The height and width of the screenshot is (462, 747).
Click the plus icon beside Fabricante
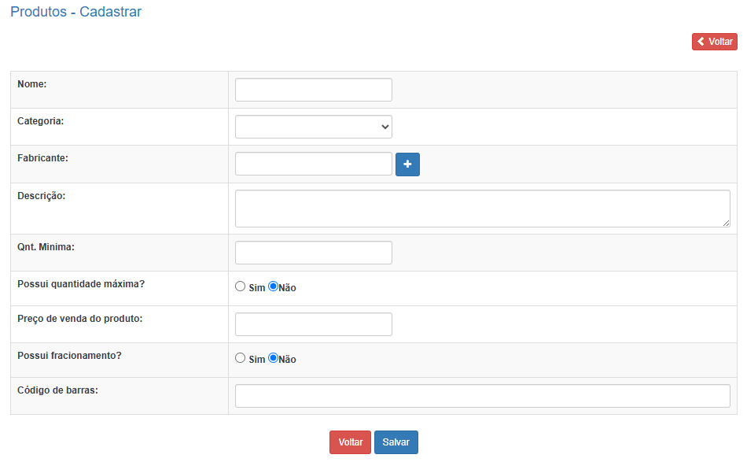click(x=407, y=164)
